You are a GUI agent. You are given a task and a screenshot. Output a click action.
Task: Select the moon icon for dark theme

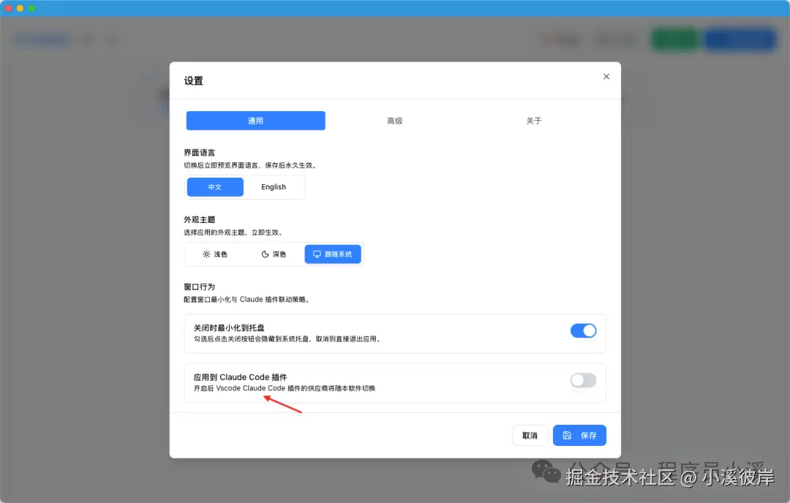tap(265, 254)
